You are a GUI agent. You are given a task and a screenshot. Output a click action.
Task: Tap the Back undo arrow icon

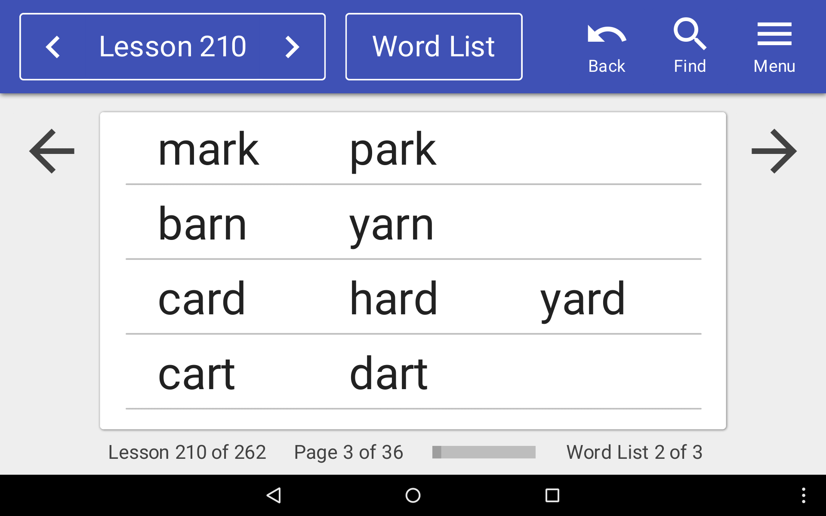tap(607, 35)
